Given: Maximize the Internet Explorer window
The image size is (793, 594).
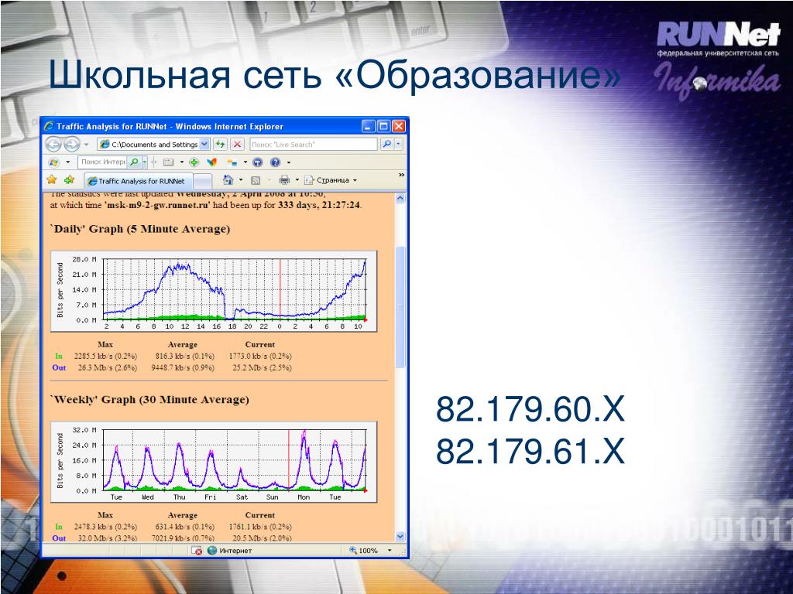Looking at the screenshot, I should pos(384,126).
